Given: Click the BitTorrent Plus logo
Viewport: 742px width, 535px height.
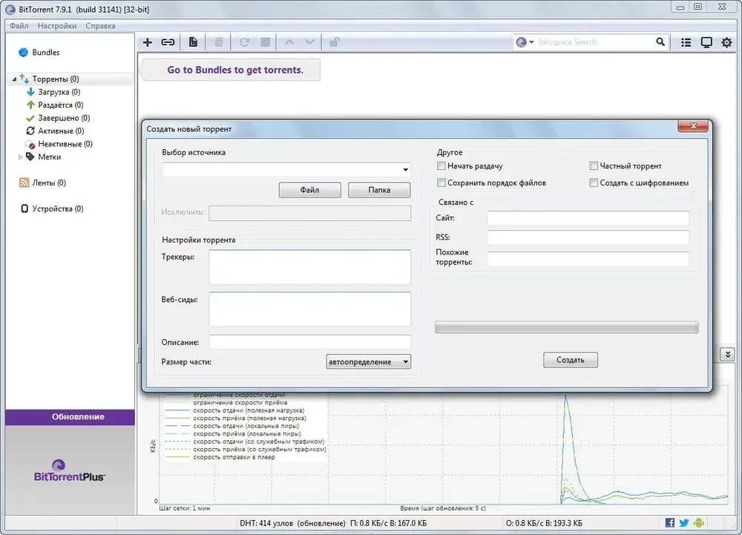Looking at the screenshot, I should click(x=70, y=470).
